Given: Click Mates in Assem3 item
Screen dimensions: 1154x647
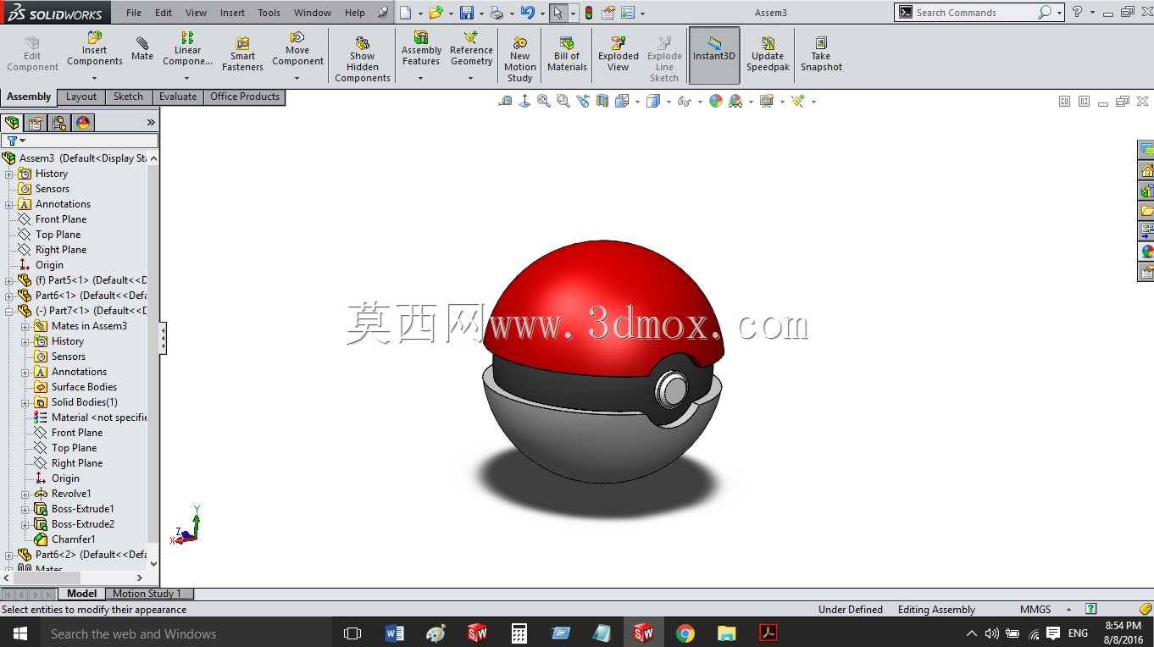Looking at the screenshot, I should point(89,326).
